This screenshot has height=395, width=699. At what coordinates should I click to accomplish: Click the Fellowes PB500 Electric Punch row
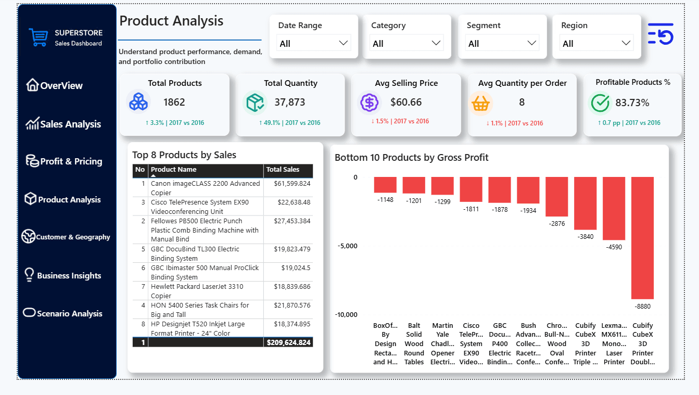click(223, 230)
